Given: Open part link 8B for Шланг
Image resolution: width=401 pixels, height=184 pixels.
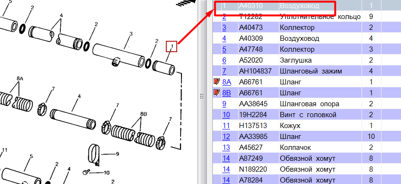Looking at the screenshot, I should pyautogui.click(x=227, y=93).
